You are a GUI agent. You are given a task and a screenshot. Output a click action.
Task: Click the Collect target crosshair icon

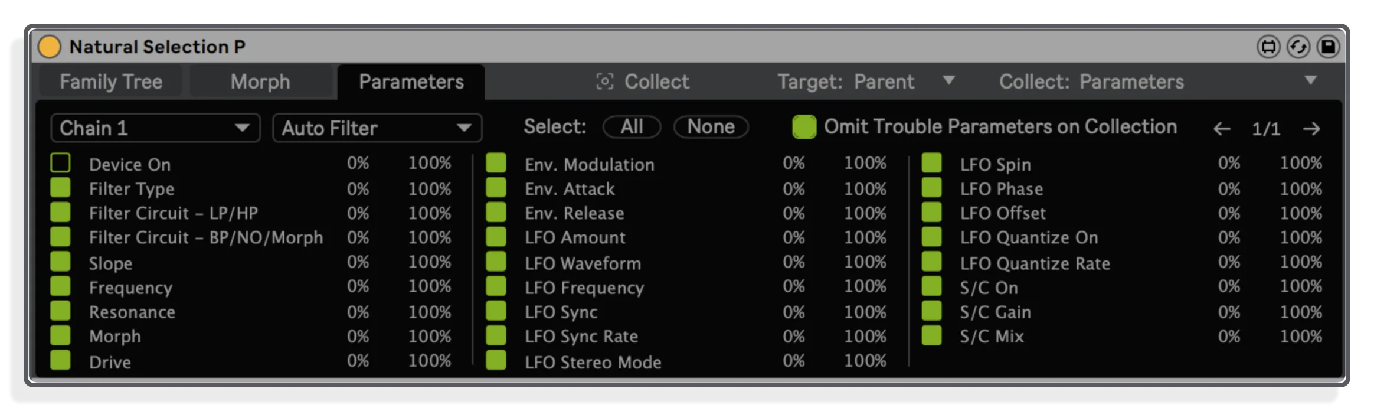point(605,81)
